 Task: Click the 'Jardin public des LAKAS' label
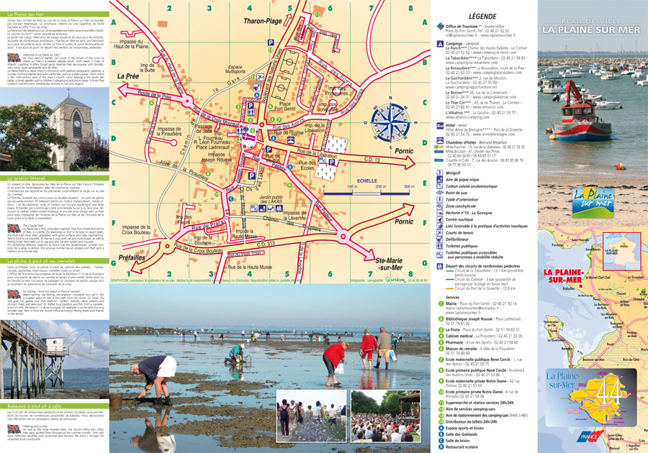(x=271, y=199)
